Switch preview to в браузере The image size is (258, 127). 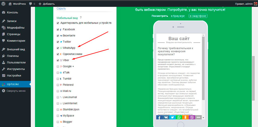pyautogui.click(x=178, y=16)
